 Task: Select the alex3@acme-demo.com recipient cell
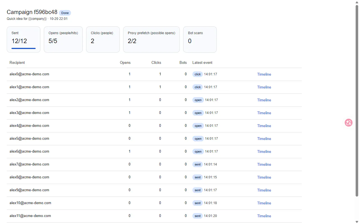click(29, 113)
